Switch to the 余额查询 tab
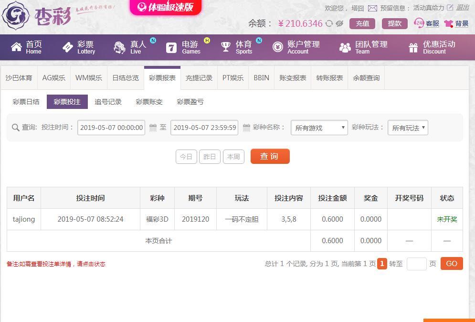Screen dimensions: 475x322 pos(366,78)
